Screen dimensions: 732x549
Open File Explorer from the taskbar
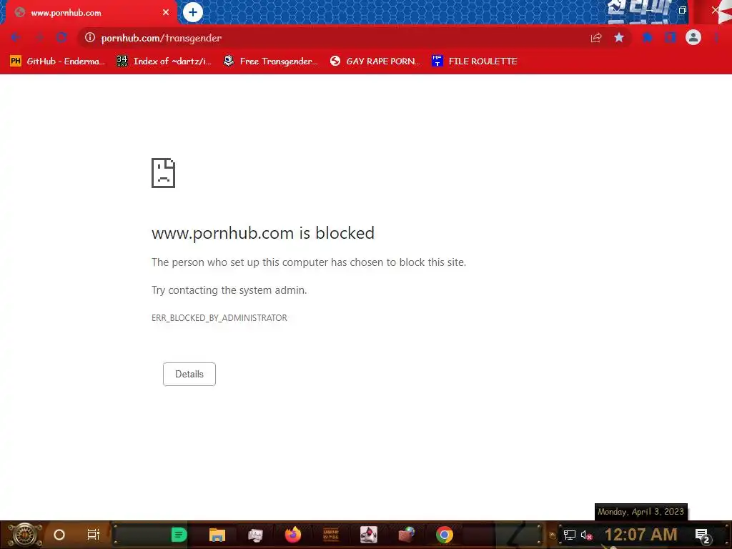[x=217, y=535]
